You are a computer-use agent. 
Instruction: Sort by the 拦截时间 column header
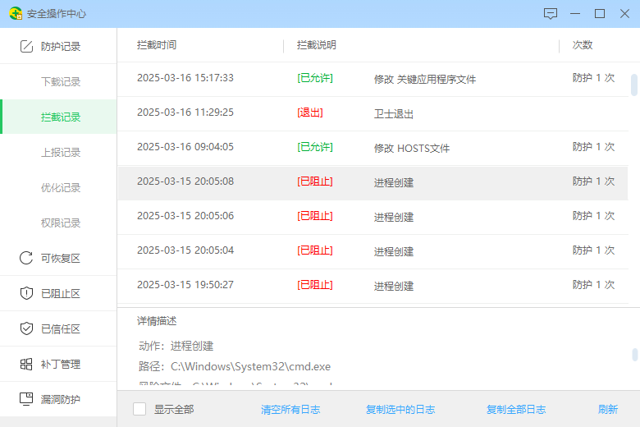tap(157, 45)
